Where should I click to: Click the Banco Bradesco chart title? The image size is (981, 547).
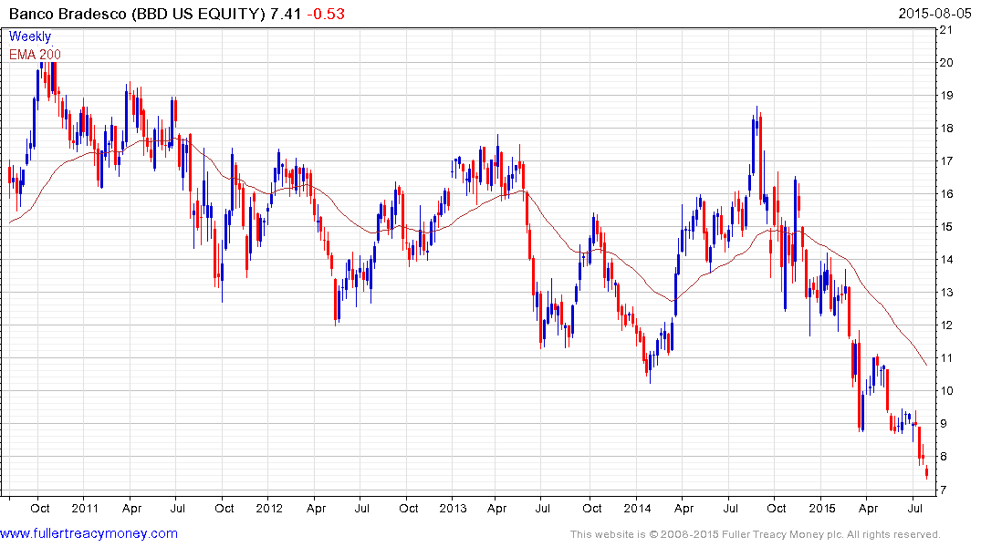tap(137, 14)
